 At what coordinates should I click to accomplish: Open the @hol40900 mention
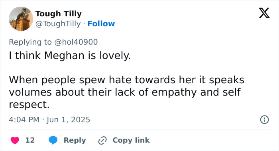click(76, 42)
